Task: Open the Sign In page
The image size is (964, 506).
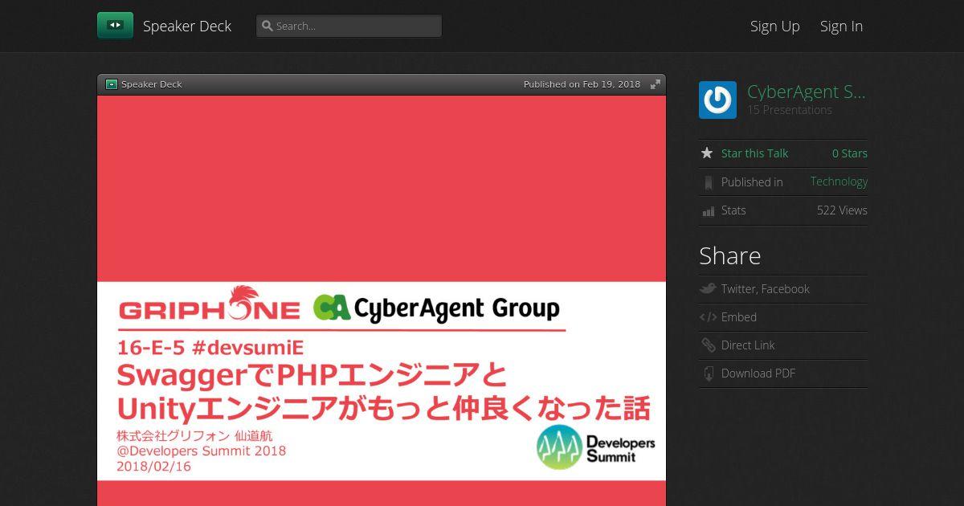Action: click(x=841, y=26)
